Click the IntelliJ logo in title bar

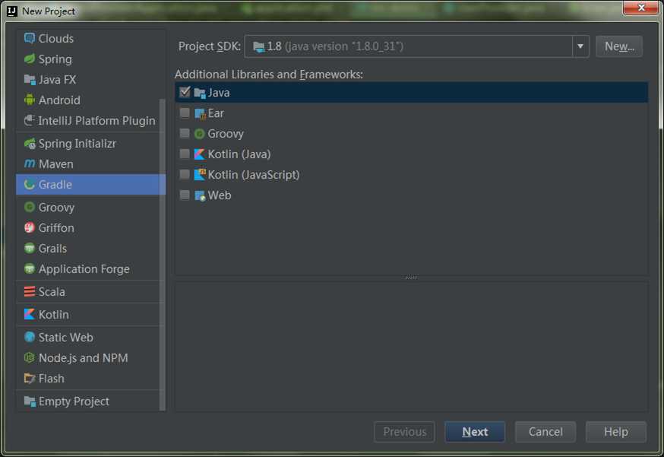coord(12,11)
